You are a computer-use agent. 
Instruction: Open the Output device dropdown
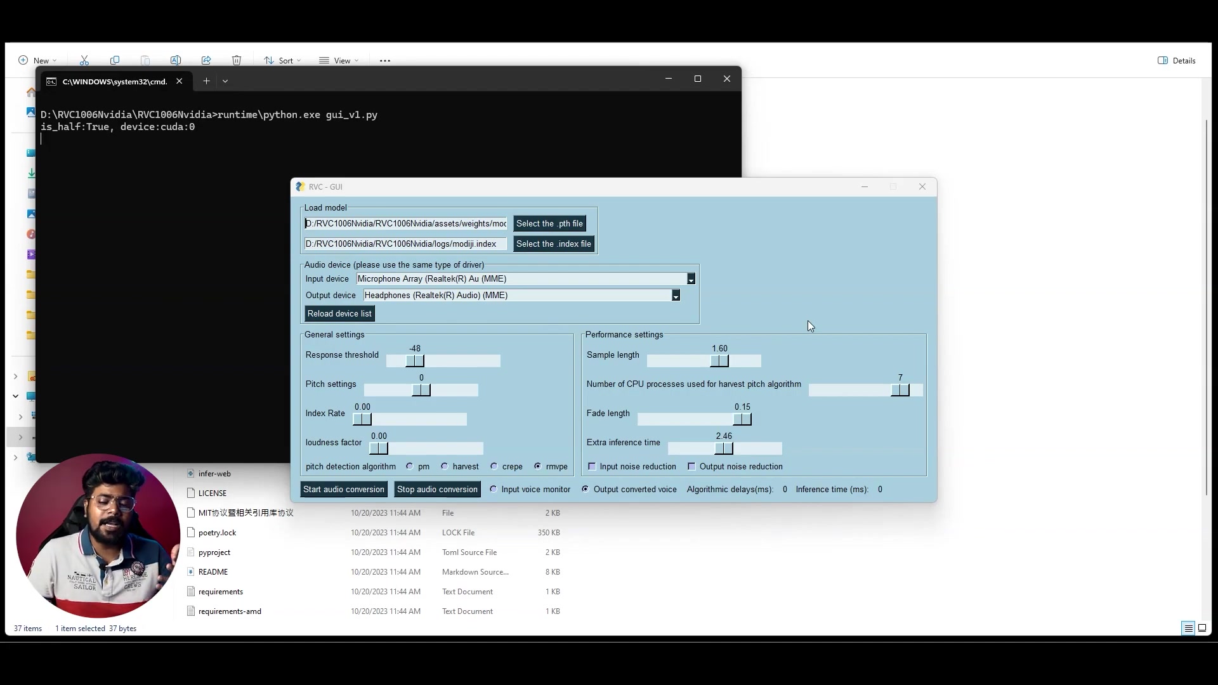tap(676, 296)
